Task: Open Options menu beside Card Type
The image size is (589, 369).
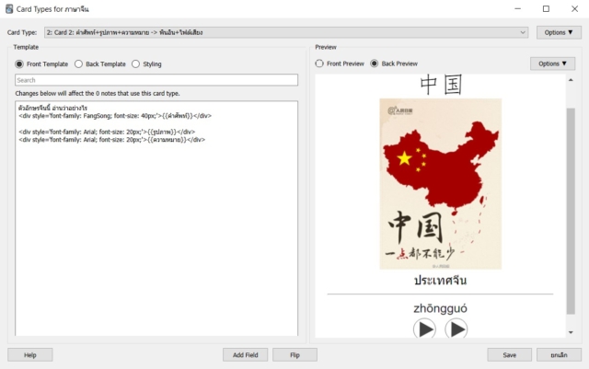Action: pyautogui.click(x=559, y=32)
